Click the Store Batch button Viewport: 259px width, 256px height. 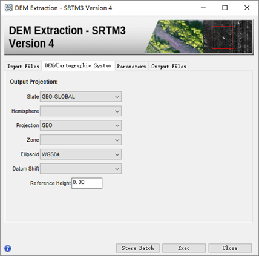(138, 248)
